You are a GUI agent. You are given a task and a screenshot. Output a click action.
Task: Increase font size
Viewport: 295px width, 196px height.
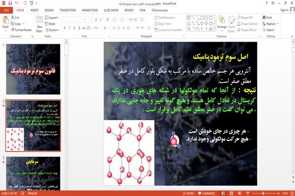tap(96, 20)
